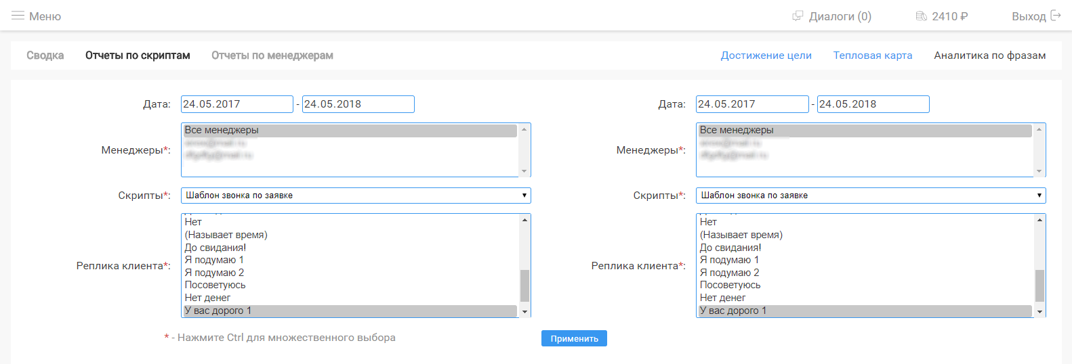The width and height of the screenshot is (1072, 364).
Task: Switch to the Сводка tab
Action: point(45,55)
